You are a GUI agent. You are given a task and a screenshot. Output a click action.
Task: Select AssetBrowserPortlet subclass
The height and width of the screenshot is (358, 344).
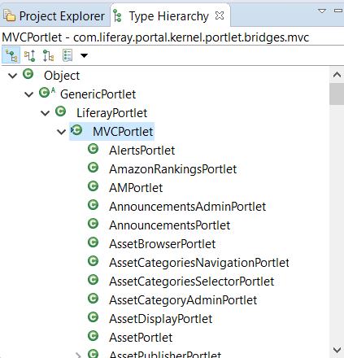point(162,244)
